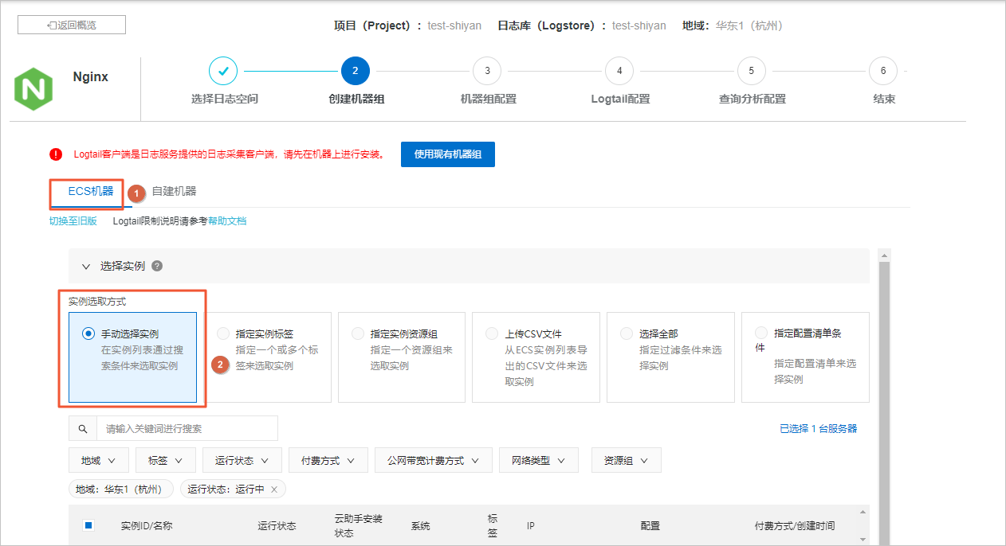Click the 华东1（杭州） region value at top
The image size is (1006, 546).
click(749, 25)
